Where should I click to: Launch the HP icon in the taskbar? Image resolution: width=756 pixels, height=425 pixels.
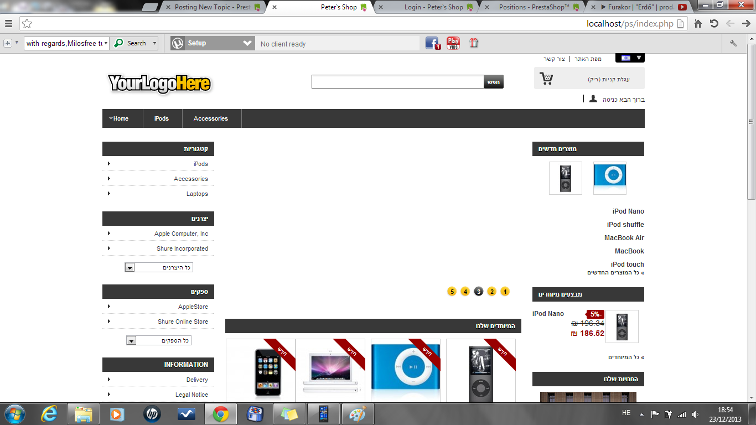coord(152,413)
